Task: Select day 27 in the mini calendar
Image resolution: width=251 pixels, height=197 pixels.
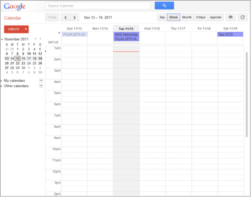Action: pyautogui.click(x=7, y=68)
